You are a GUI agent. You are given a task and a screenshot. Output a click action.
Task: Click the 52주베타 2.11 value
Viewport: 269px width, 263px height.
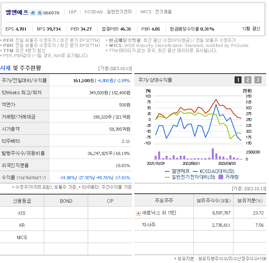[x=126, y=141]
